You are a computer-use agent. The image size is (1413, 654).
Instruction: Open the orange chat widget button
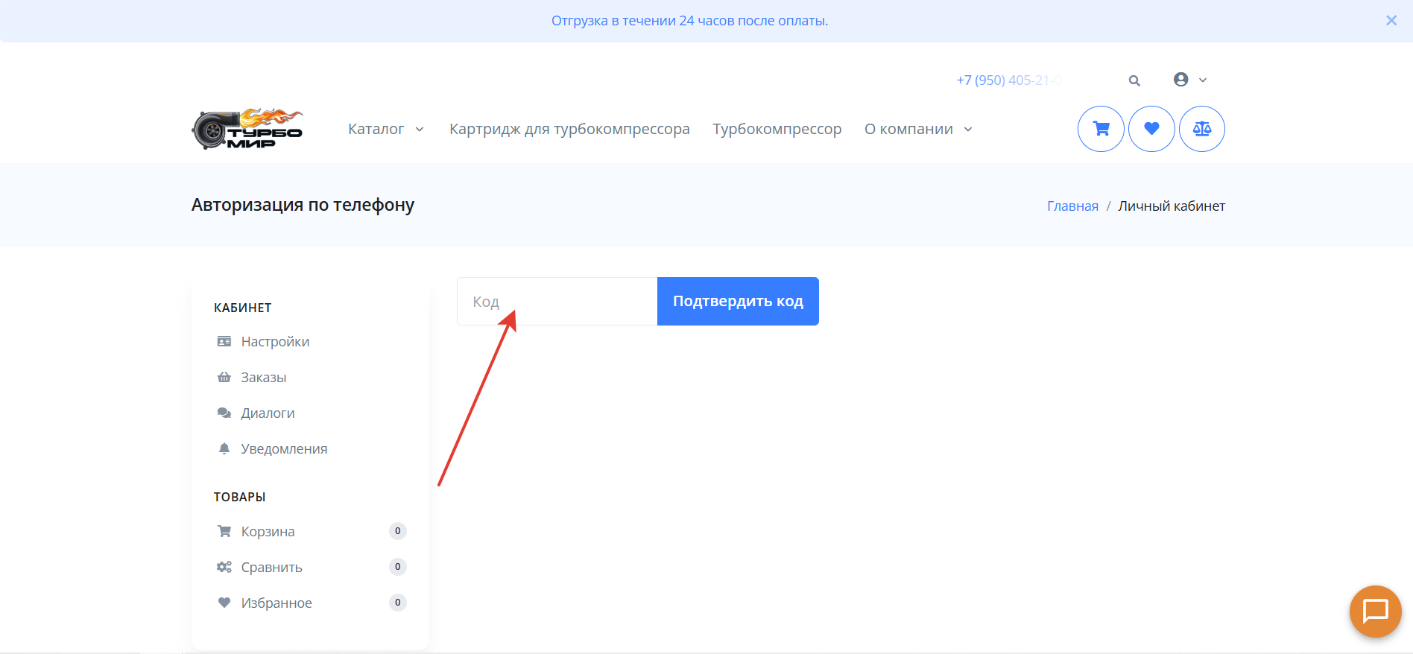click(1375, 612)
